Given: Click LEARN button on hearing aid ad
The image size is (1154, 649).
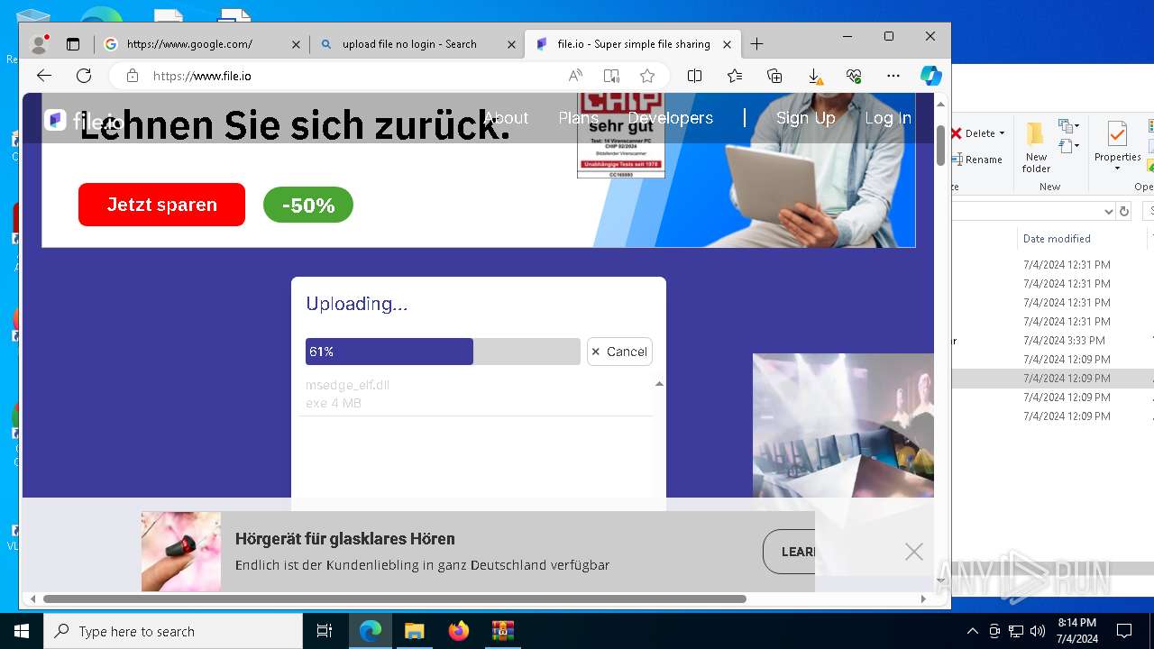Looking at the screenshot, I should click(x=789, y=552).
